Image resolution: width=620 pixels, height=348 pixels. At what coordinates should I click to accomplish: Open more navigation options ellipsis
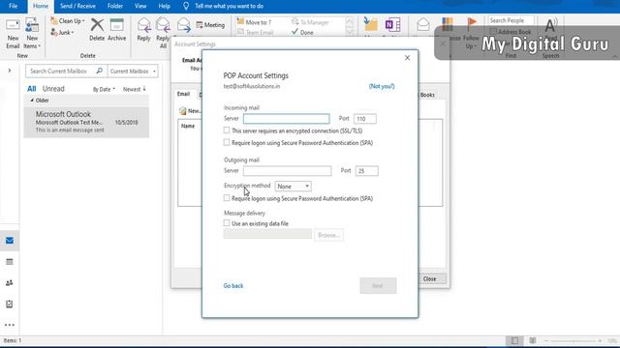coord(10,325)
